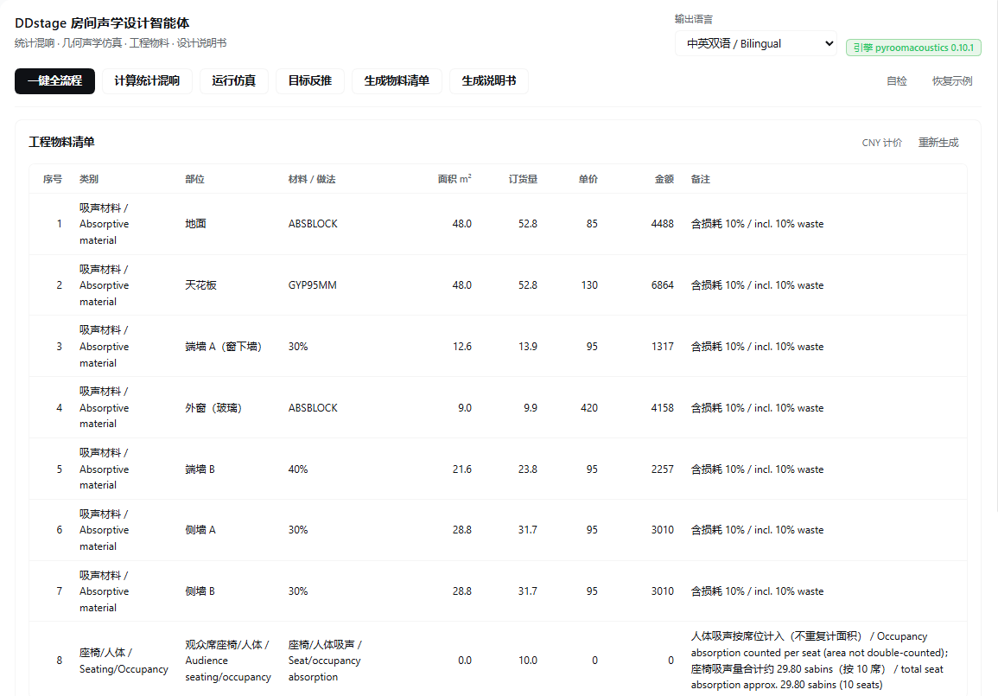Click the 序号 column header
Image resolution: width=998 pixels, height=696 pixels.
(x=52, y=179)
